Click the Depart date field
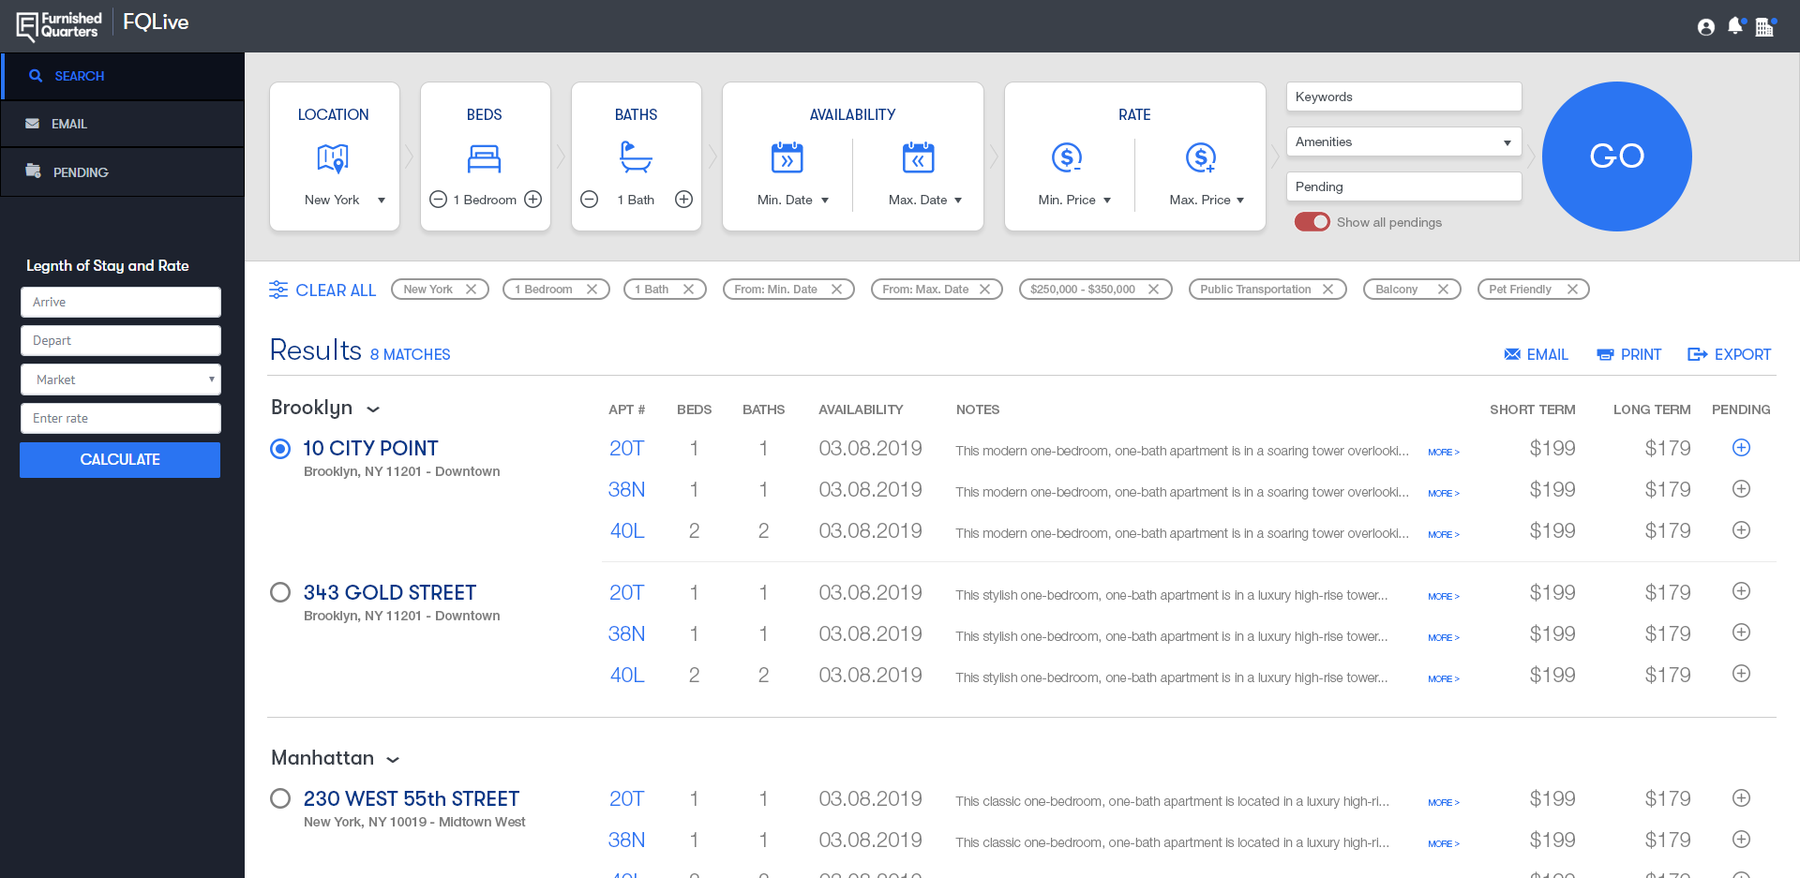This screenshot has width=1800, height=878. click(121, 340)
